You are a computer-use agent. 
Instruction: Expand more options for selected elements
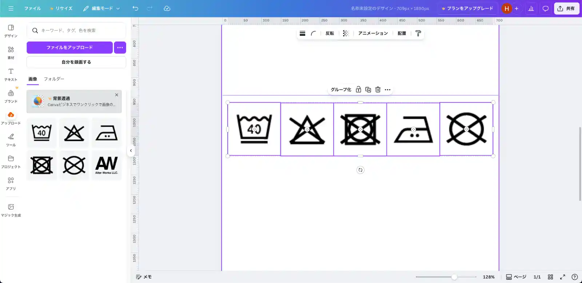(x=388, y=89)
